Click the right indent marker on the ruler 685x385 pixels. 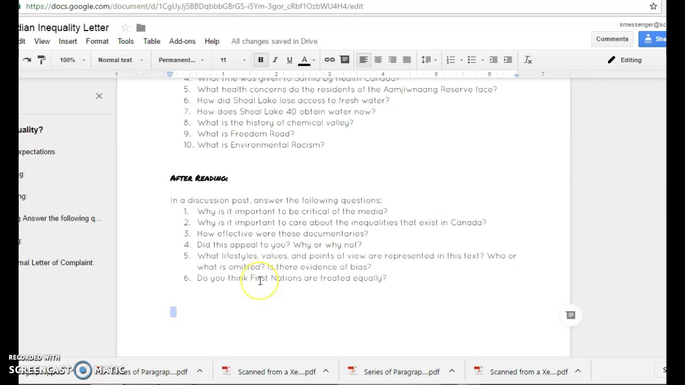click(516, 75)
